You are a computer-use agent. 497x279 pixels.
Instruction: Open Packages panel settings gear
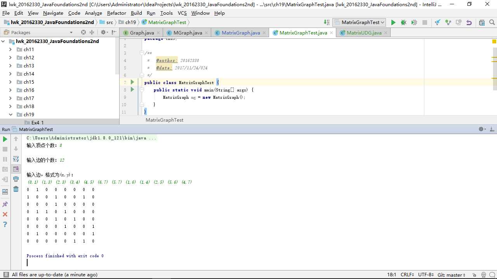tap(104, 32)
